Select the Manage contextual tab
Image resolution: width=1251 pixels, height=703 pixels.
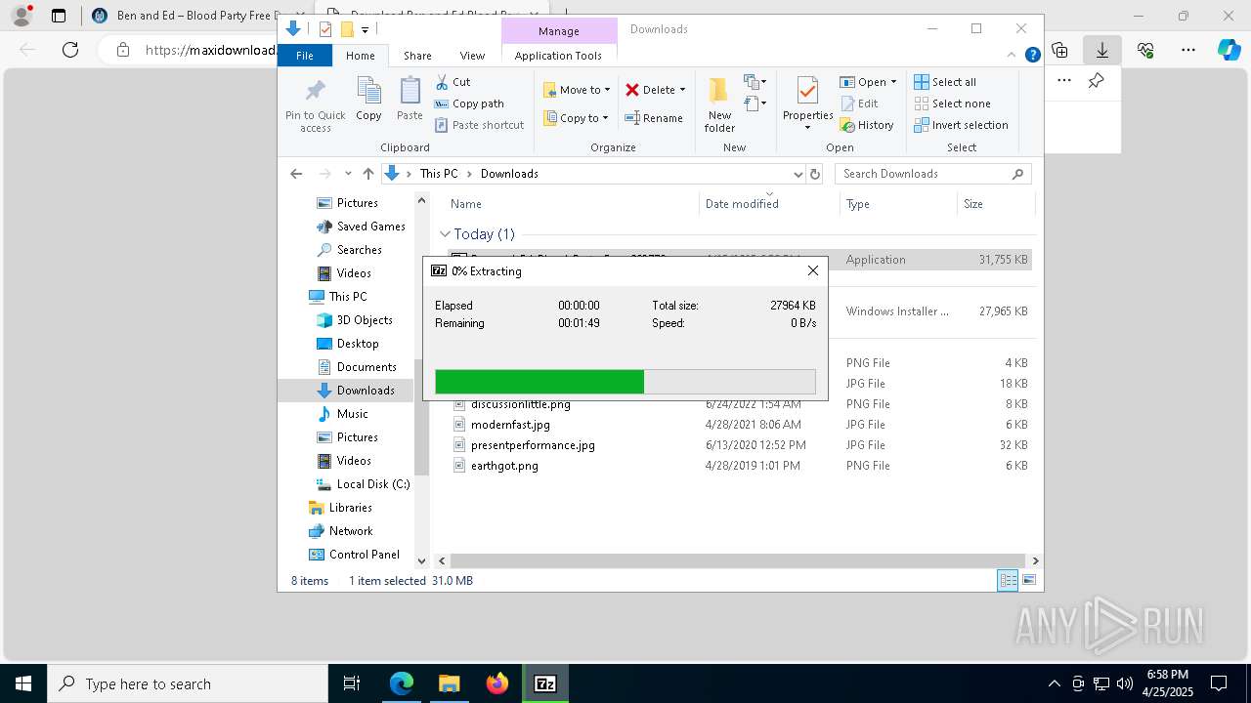click(x=559, y=31)
